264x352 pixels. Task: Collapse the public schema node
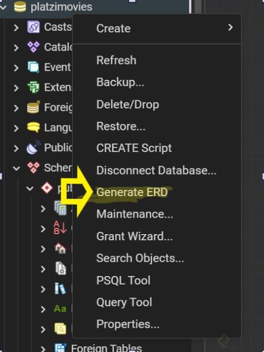coord(30,188)
